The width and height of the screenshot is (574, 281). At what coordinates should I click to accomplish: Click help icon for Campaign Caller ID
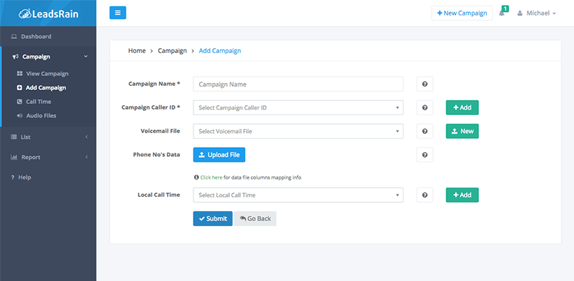point(425,108)
